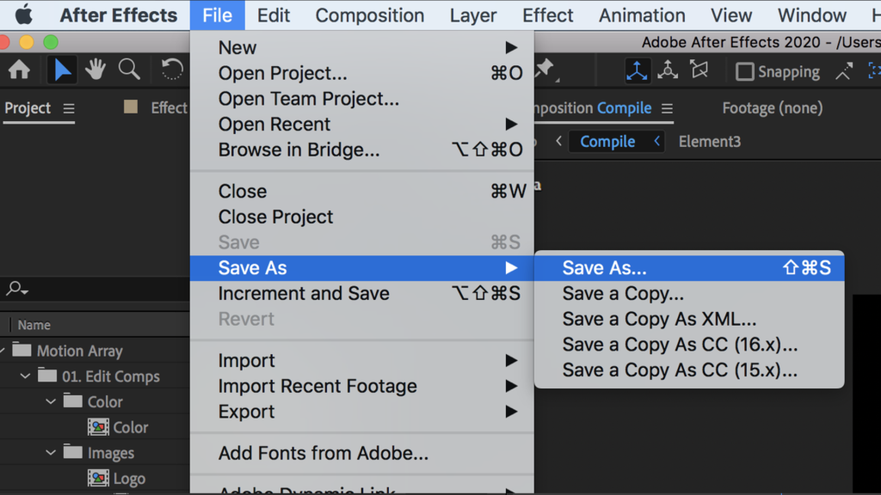
Task: Select the Selection arrow tool
Action: tap(63, 70)
